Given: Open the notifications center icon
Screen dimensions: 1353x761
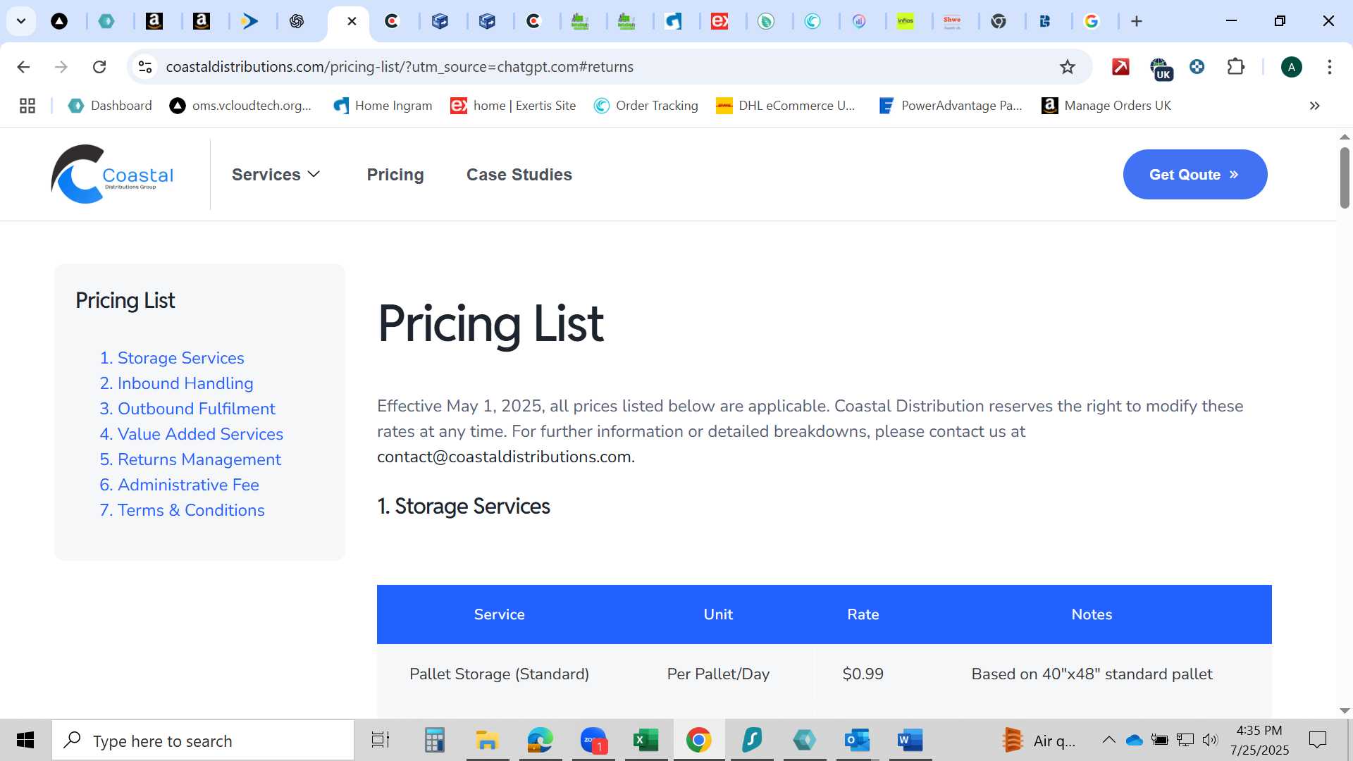Looking at the screenshot, I should 1317,740.
